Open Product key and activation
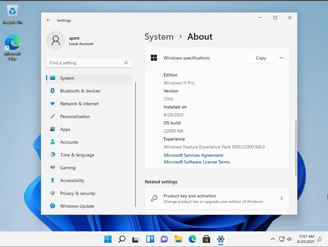 pos(217,198)
